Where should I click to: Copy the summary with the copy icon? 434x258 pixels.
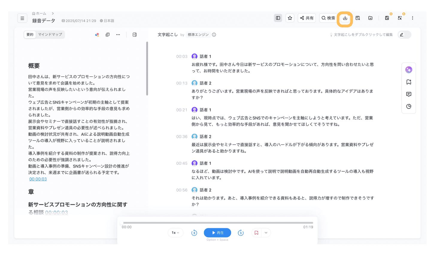pyautogui.click(x=108, y=35)
